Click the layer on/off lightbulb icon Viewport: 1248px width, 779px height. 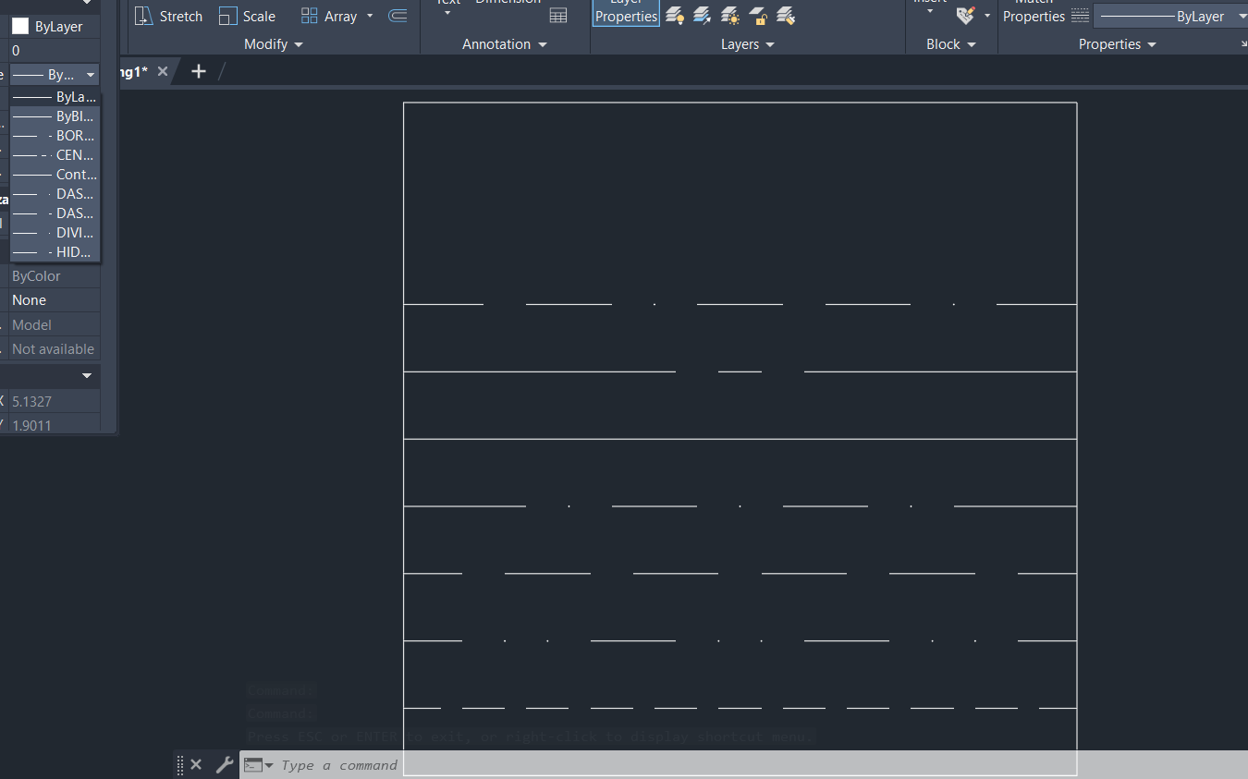pos(675,16)
